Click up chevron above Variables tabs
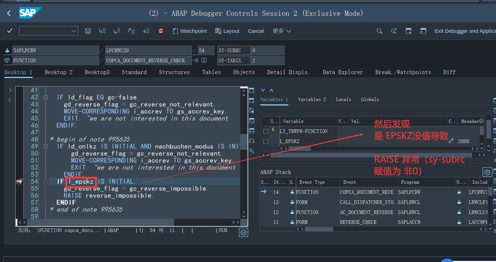The width and height of the screenshot is (496, 262). pyautogui.click(x=271, y=90)
